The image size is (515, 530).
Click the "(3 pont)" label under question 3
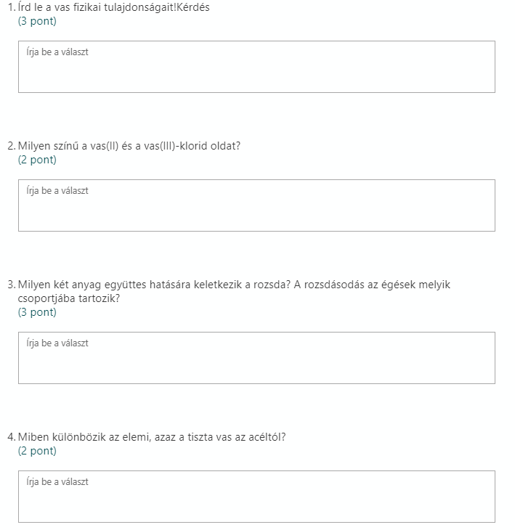coord(37,312)
